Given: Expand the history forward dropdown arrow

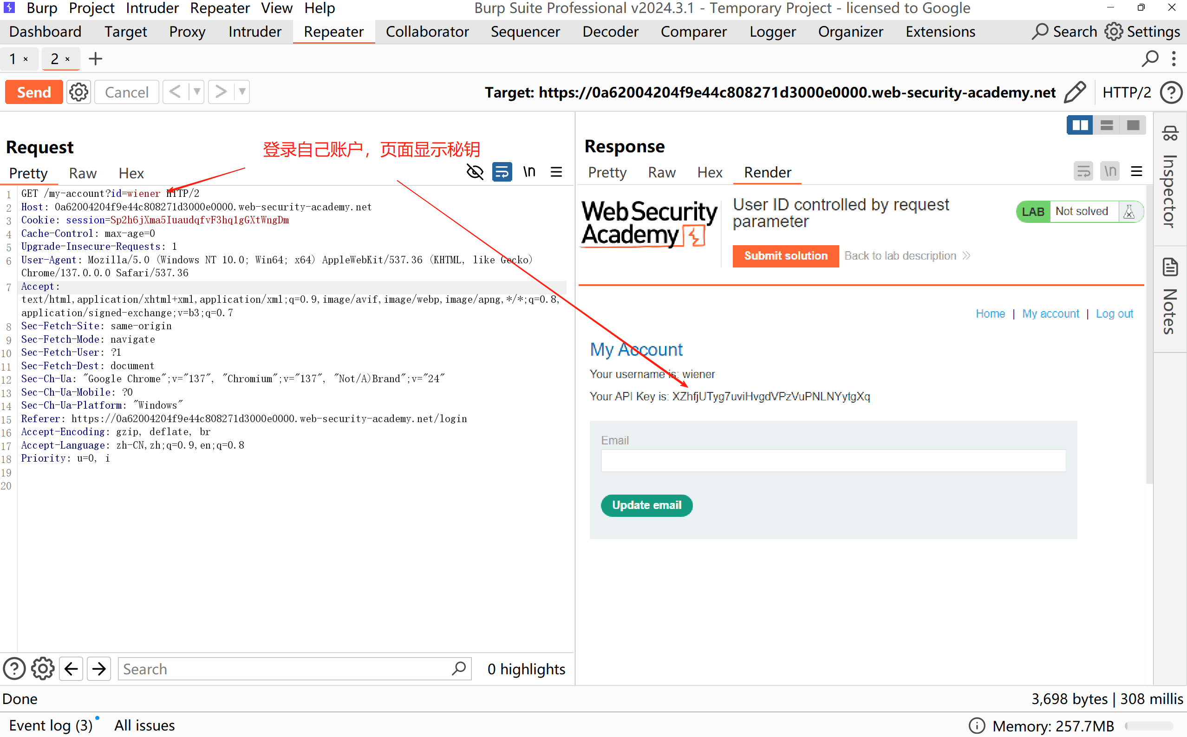Looking at the screenshot, I should pyautogui.click(x=242, y=91).
